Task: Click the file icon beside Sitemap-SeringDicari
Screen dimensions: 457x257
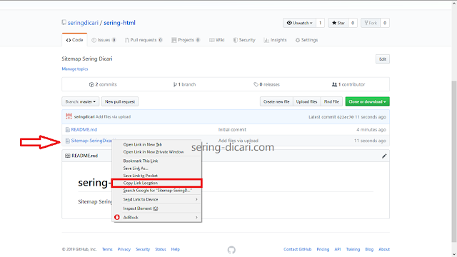Action: (68, 141)
